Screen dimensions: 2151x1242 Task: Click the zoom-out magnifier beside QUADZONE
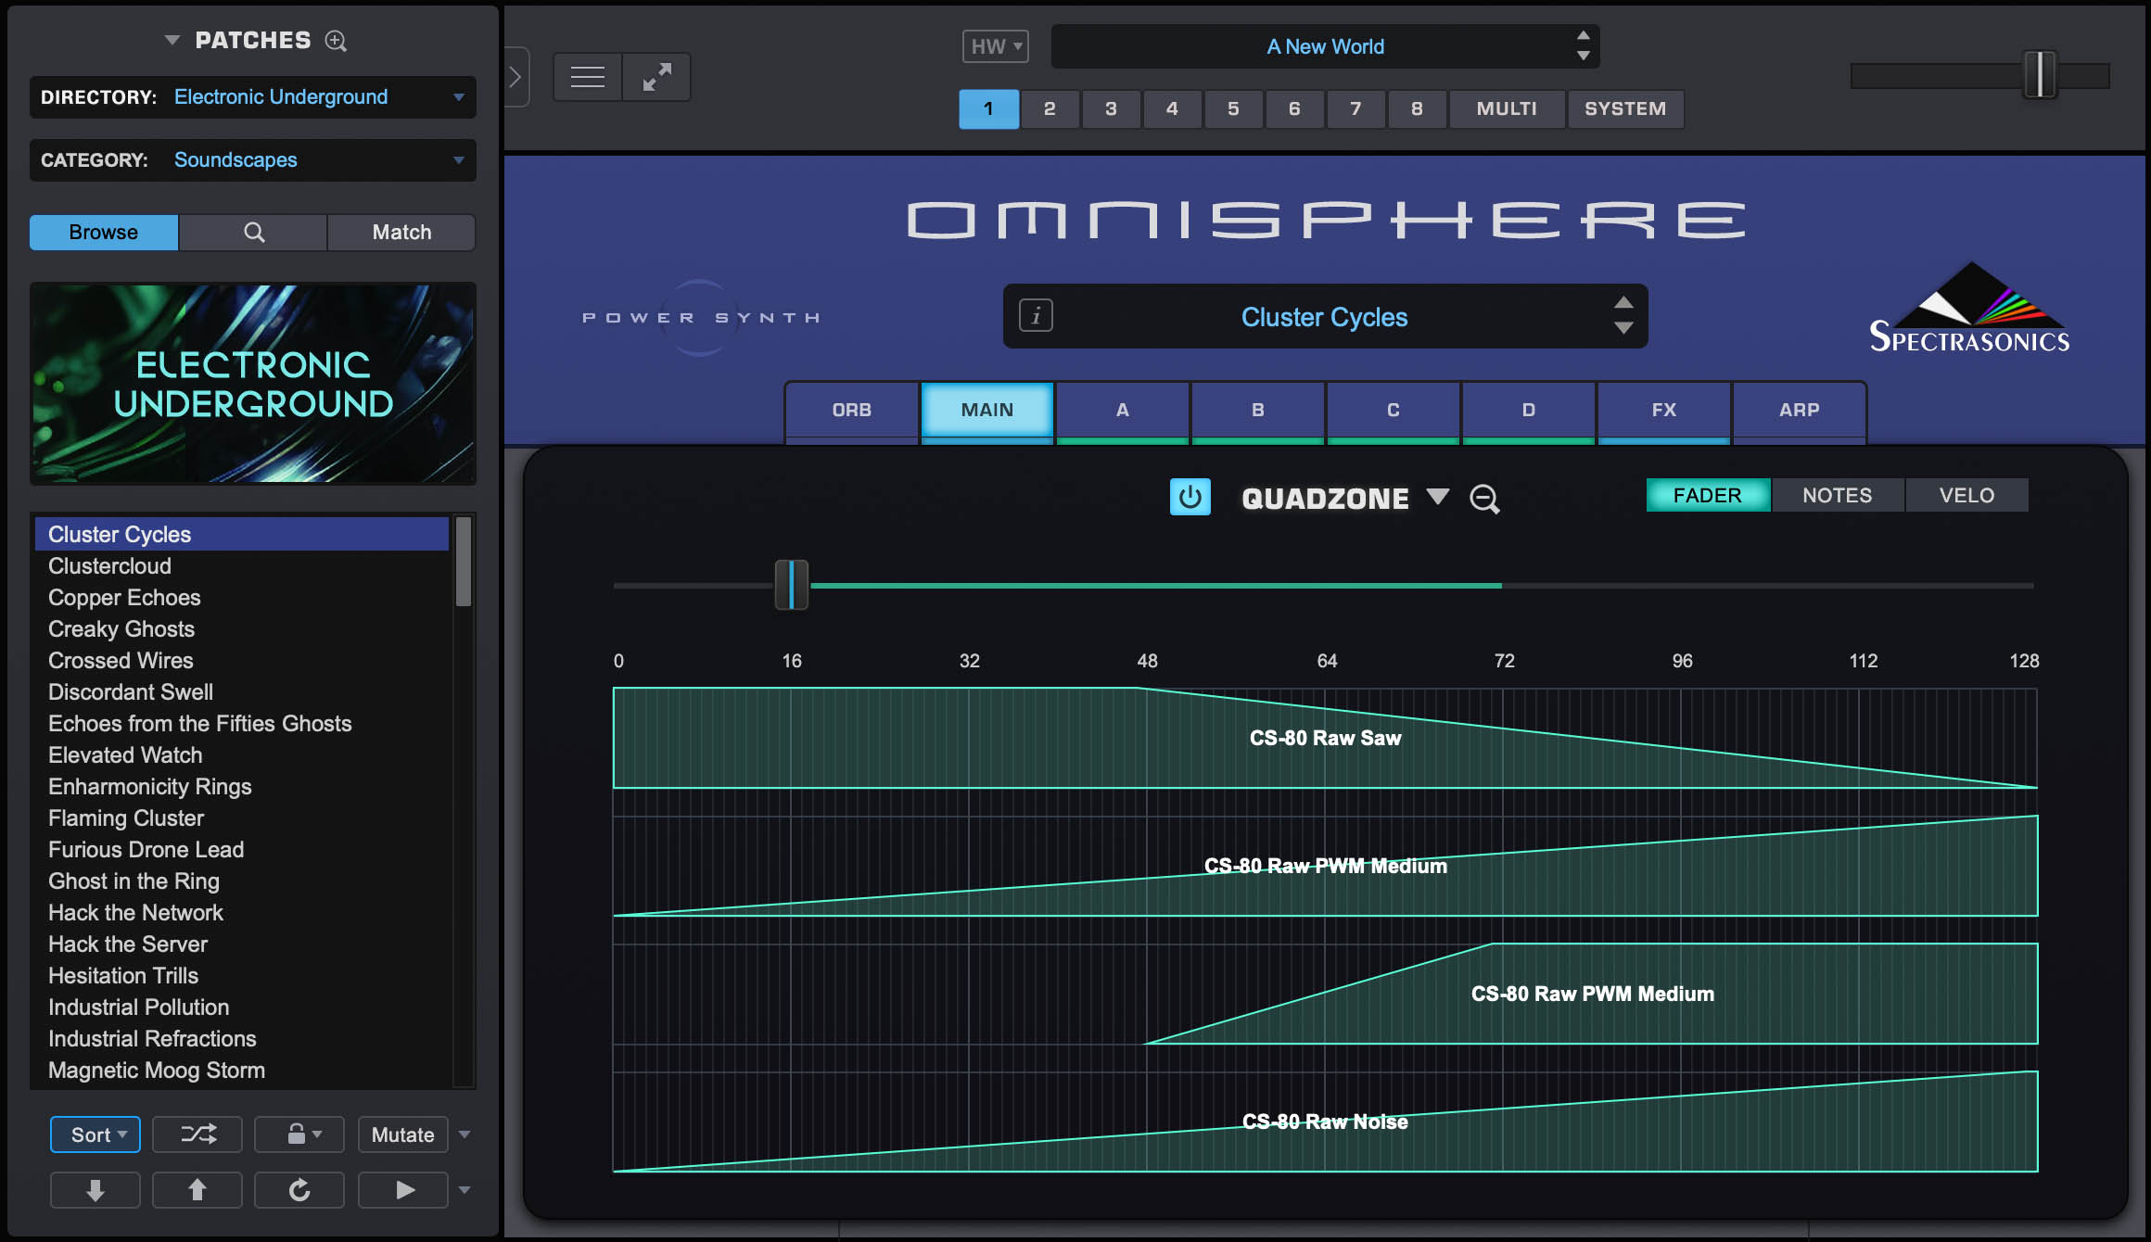(x=1484, y=499)
